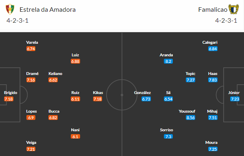Click Moura's 7.25 rating badge
Screen dimensions: 244x156
point(213,149)
